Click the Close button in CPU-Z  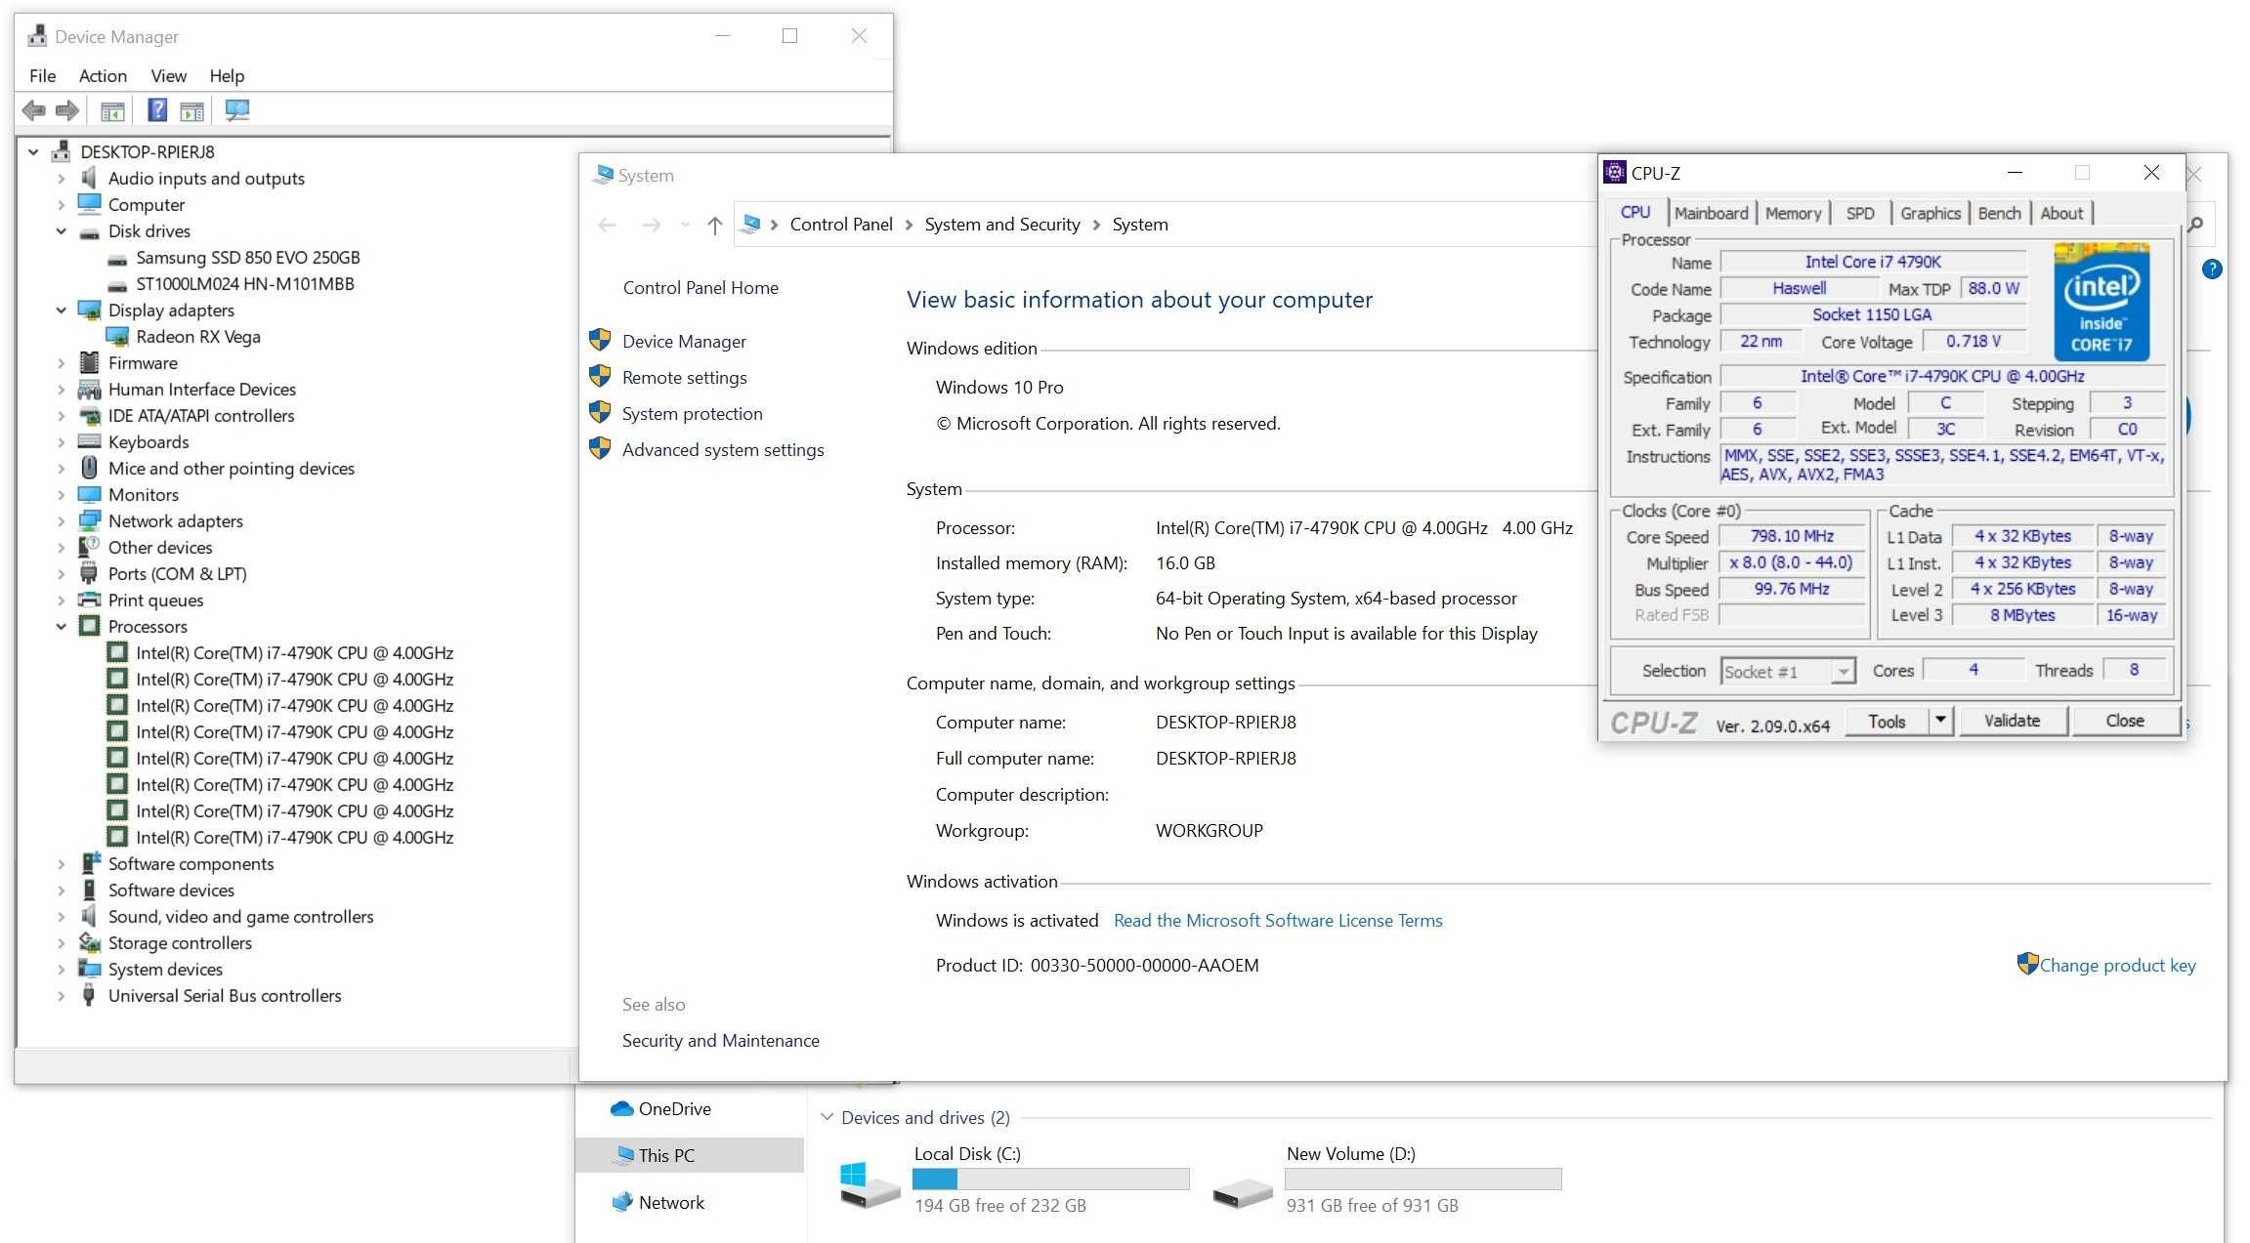pos(2125,721)
